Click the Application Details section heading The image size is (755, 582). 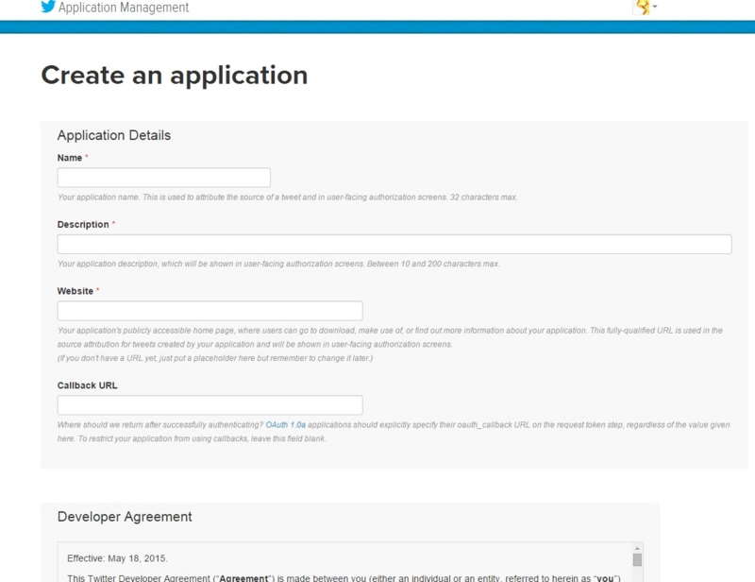click(x=114, y=135)
